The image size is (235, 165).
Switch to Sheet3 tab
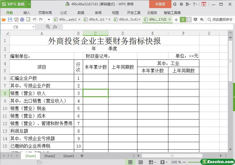69,156
